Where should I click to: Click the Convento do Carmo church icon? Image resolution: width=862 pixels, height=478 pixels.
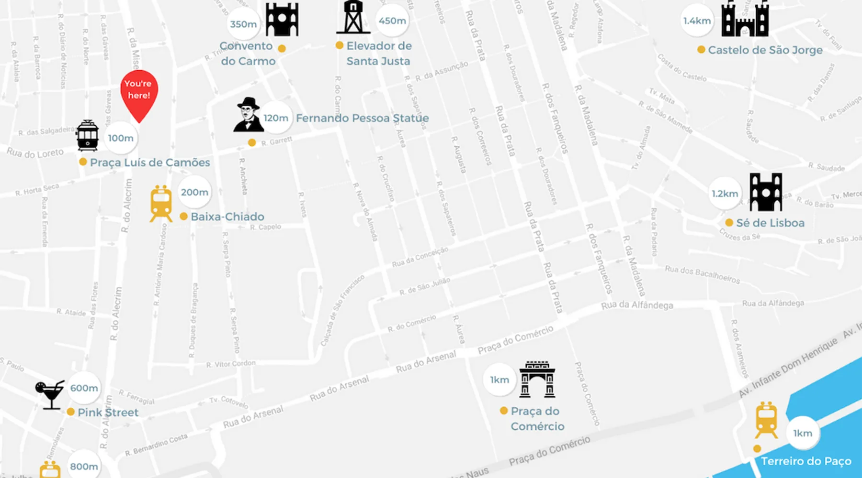[x=282, y=20]
